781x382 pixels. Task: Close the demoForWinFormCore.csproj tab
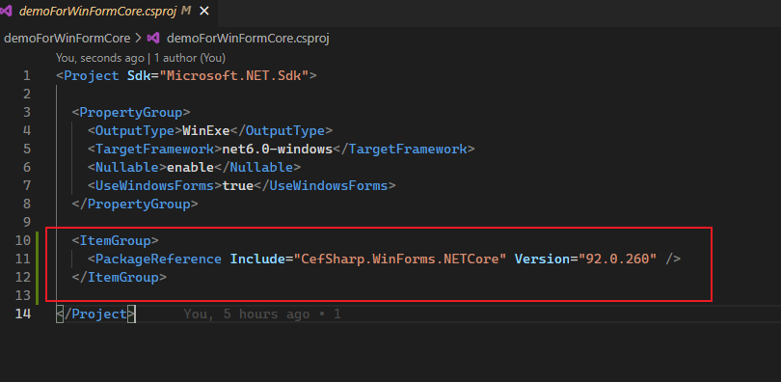[x=203, y=11]
